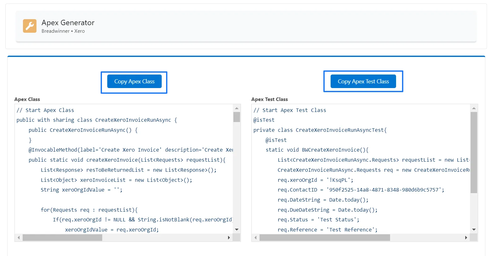Click the Apex Class vertical scrollbar thumb

(237, 117)
